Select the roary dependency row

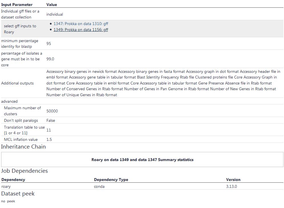coord(5,186)
